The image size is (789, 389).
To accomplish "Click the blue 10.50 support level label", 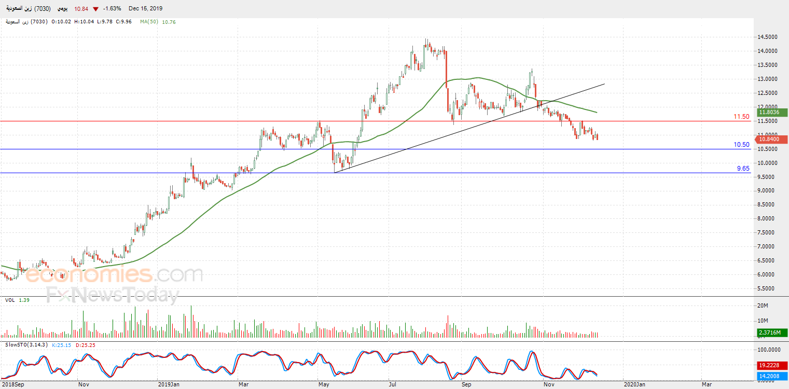I will coord(742,145).
